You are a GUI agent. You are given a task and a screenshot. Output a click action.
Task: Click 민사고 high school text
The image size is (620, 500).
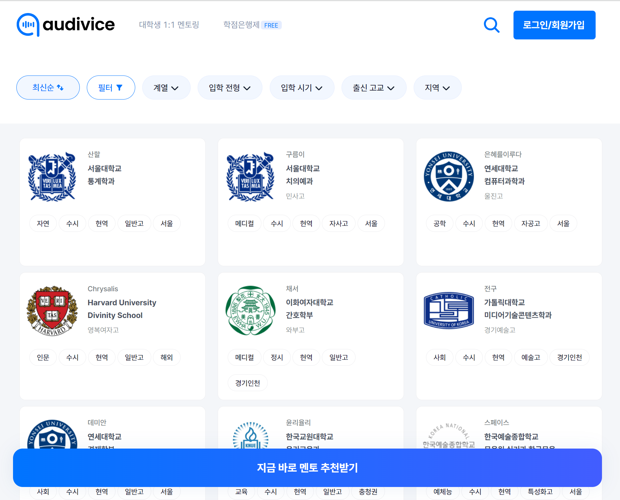coord(295,196)
